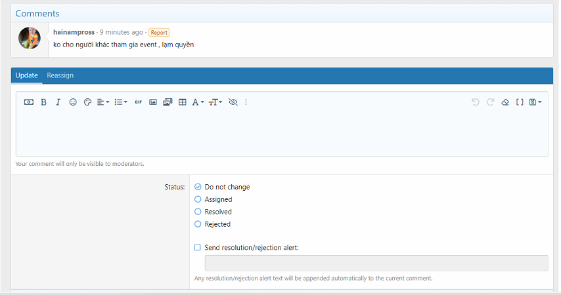Mark the report status as Resolved
The image size is (561, 295).
198,212
